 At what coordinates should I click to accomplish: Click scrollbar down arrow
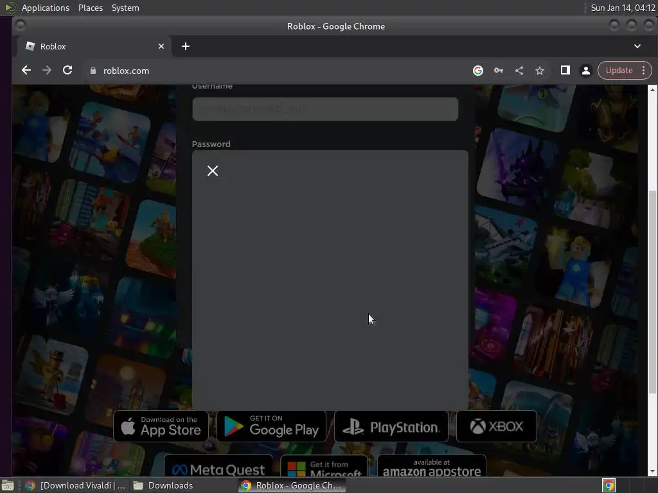652,471
